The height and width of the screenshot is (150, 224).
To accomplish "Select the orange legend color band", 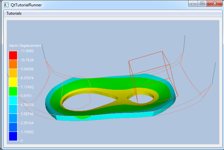I will [x=13, y=64].
